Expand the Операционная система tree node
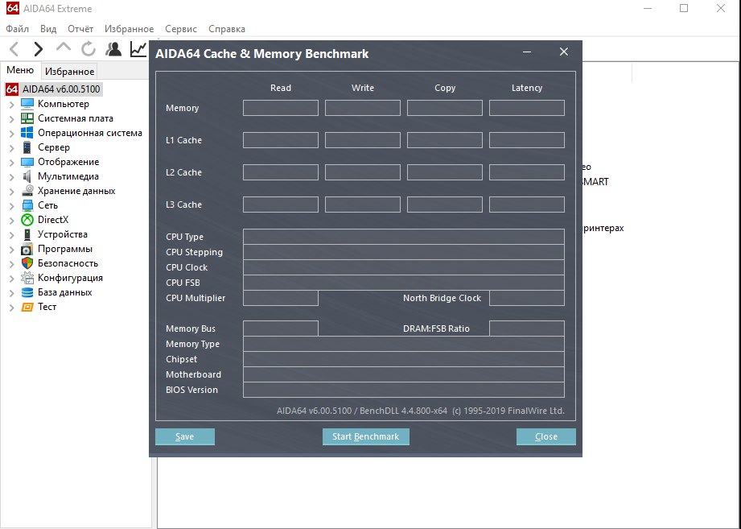This screenshot has width=741, height=529. [x=12, y=134]
